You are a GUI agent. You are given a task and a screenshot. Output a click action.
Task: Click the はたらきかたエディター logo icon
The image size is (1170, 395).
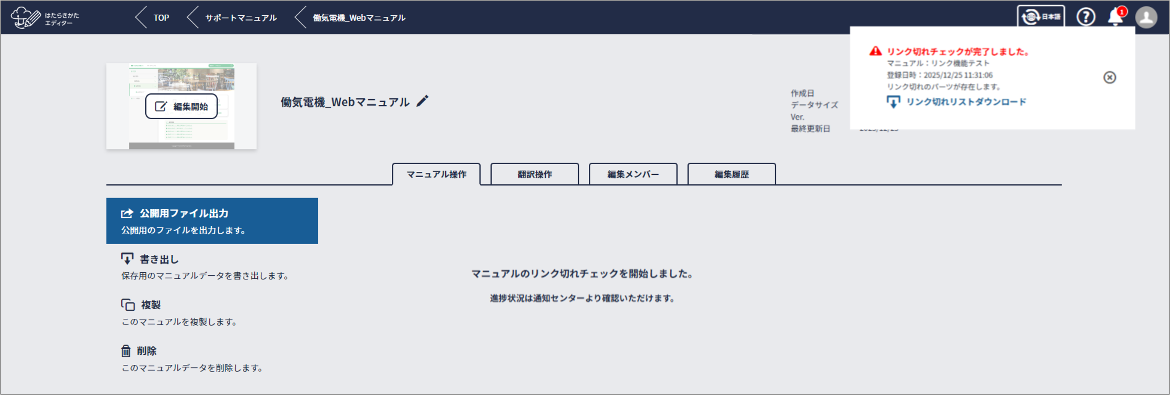pyautogui.click(x=25, y=18)
